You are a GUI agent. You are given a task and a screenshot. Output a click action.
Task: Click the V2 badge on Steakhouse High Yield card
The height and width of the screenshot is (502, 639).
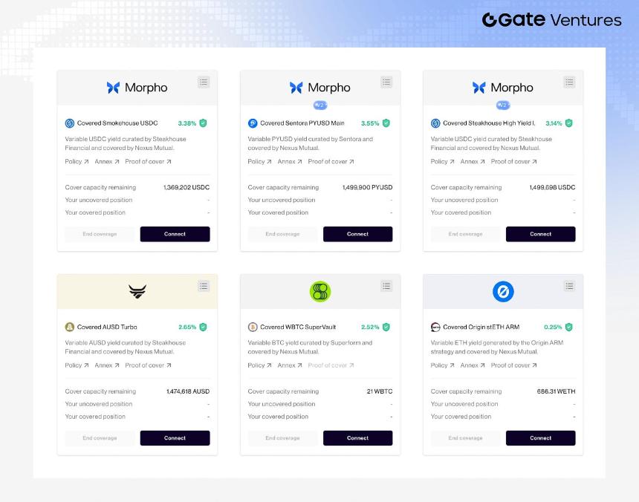[x=503, y=105]
